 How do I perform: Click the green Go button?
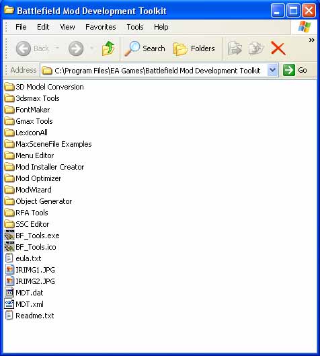click(x=295, y=70)
